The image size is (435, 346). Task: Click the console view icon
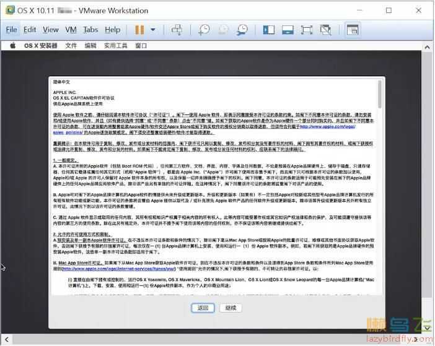[x=353, y=30]
